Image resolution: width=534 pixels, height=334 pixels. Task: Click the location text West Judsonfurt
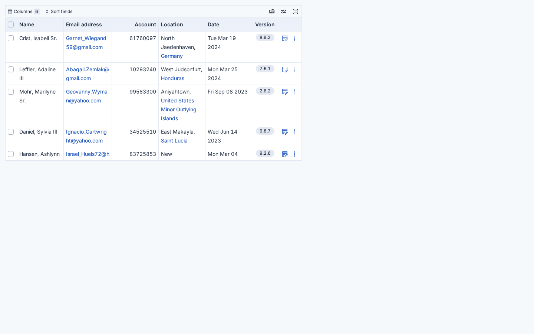pyautogui.click(x=182, y=69)
